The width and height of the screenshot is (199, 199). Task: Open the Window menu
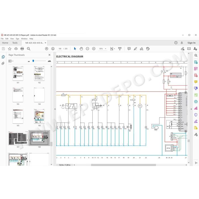24,39
